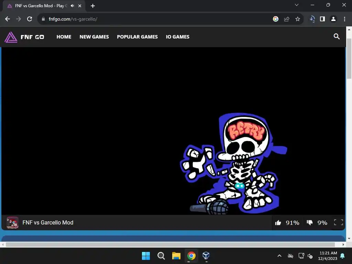Screen dimensions: 352x264
Task: Click the FNF vs Garcello Mod thumbnail
Action: pos(13,222)
